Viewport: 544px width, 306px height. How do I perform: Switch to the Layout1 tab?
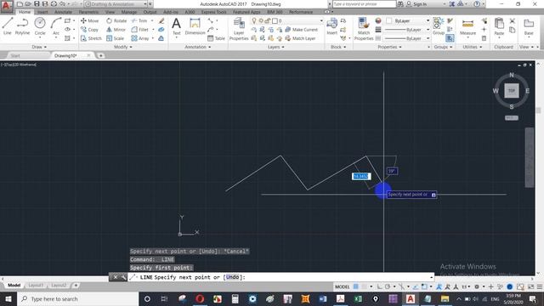point(36,286)
